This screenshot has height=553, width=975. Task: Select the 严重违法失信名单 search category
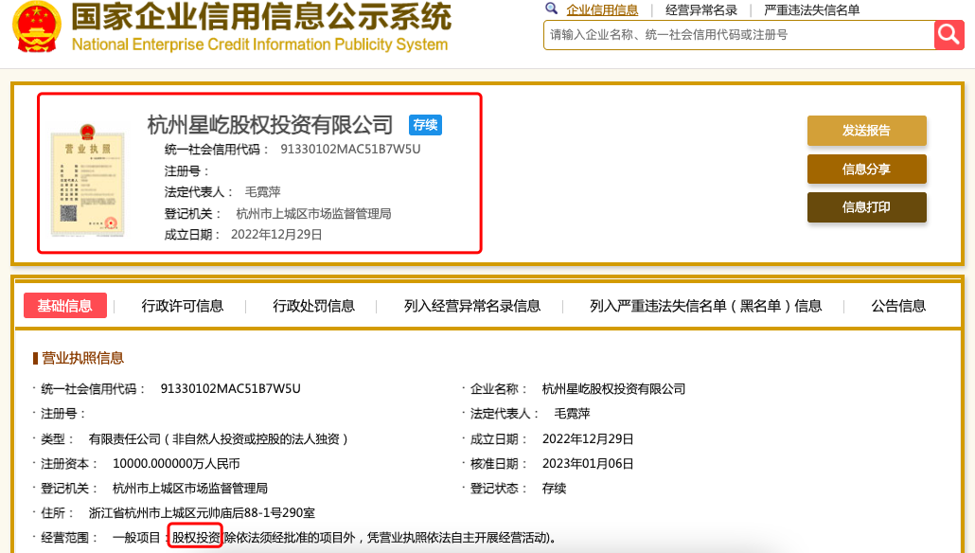coord(811,10)
